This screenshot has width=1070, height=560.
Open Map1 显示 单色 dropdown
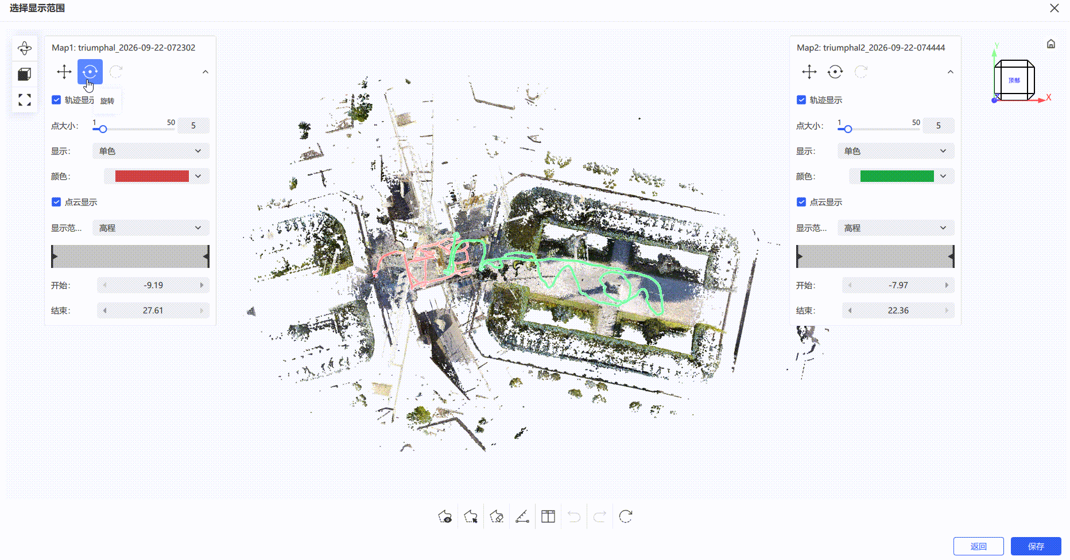pos(151,151)
